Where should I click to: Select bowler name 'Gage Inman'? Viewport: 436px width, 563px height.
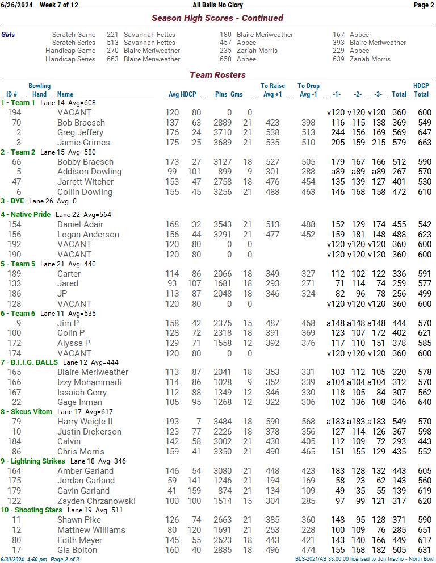click(x=79, y=402)
